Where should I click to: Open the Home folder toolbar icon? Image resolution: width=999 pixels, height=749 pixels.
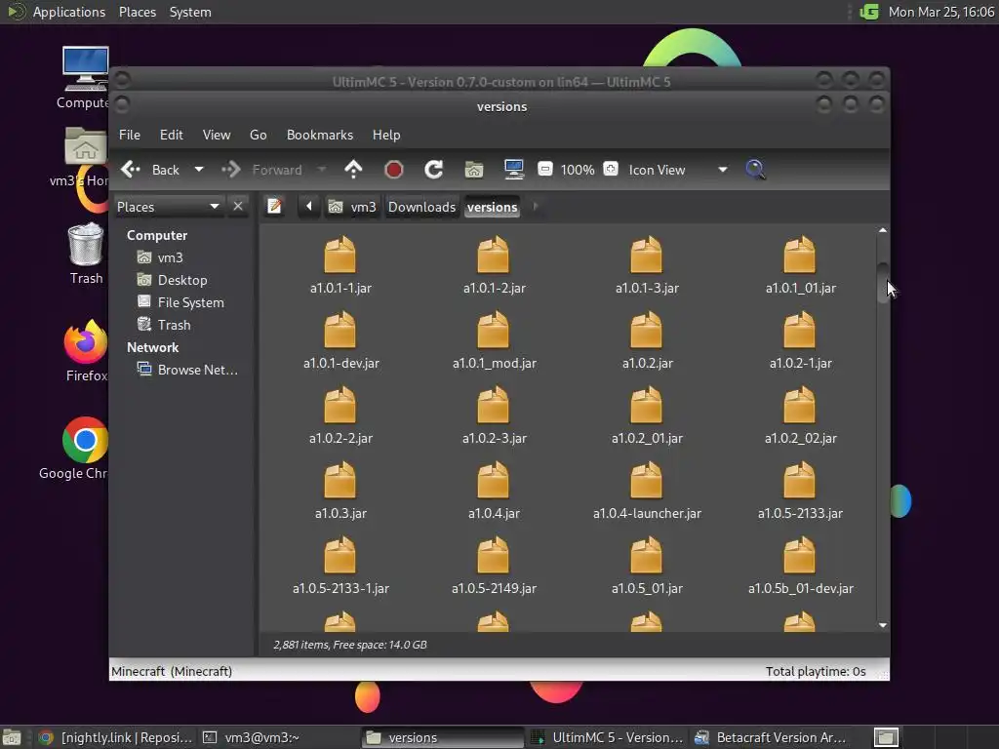tap(474, 170)
